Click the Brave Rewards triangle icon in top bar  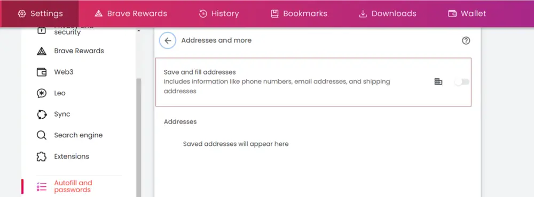(98, 14)
